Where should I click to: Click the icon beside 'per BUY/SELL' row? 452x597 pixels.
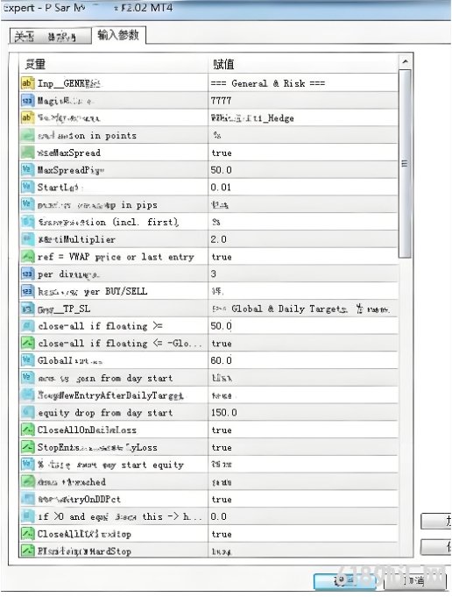tap(27, 291)
